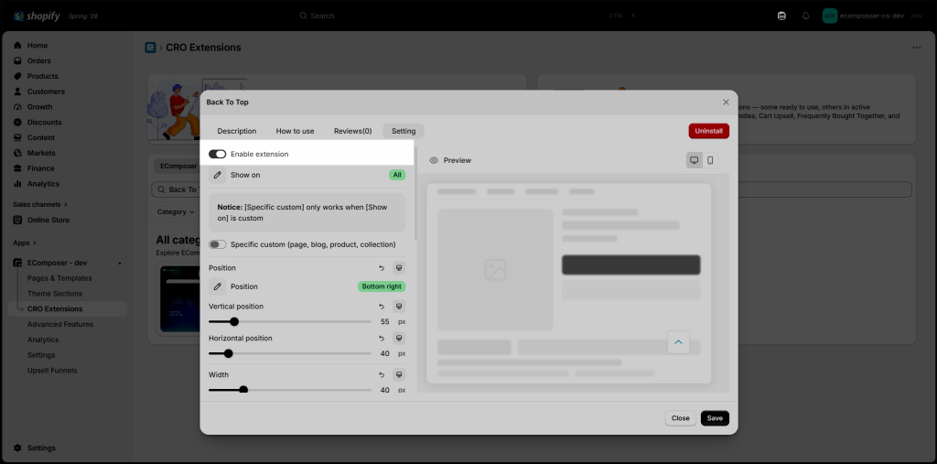Open the How to use tab
937x464 pixels.
pos(296,131)
